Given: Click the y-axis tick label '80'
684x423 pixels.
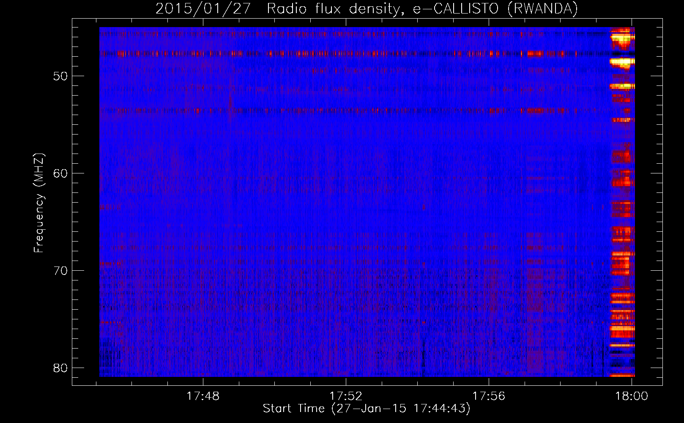Looking at the screenshot, I should click(x=60, y=368).
